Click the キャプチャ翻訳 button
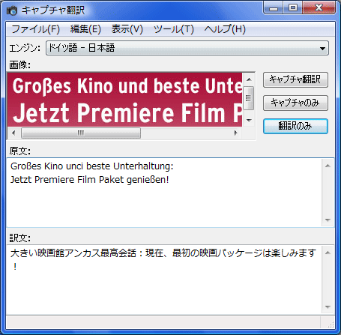This screenshot has height=335, width=341. point(295,79)
